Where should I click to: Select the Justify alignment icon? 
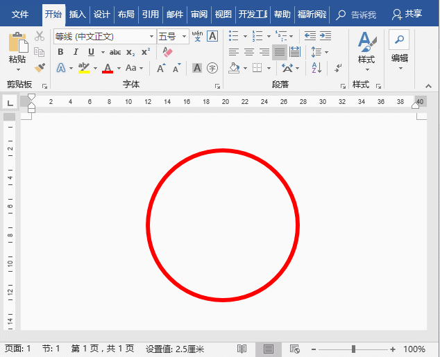[x=279, y=52]
